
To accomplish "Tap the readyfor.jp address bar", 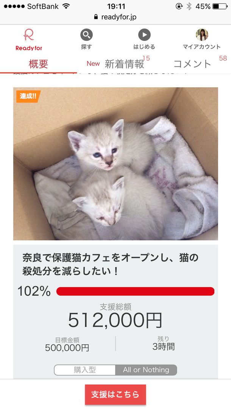I will (x=115, y=17).
